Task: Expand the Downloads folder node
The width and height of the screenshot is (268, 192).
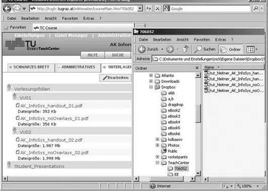Action: pos(151,81)
